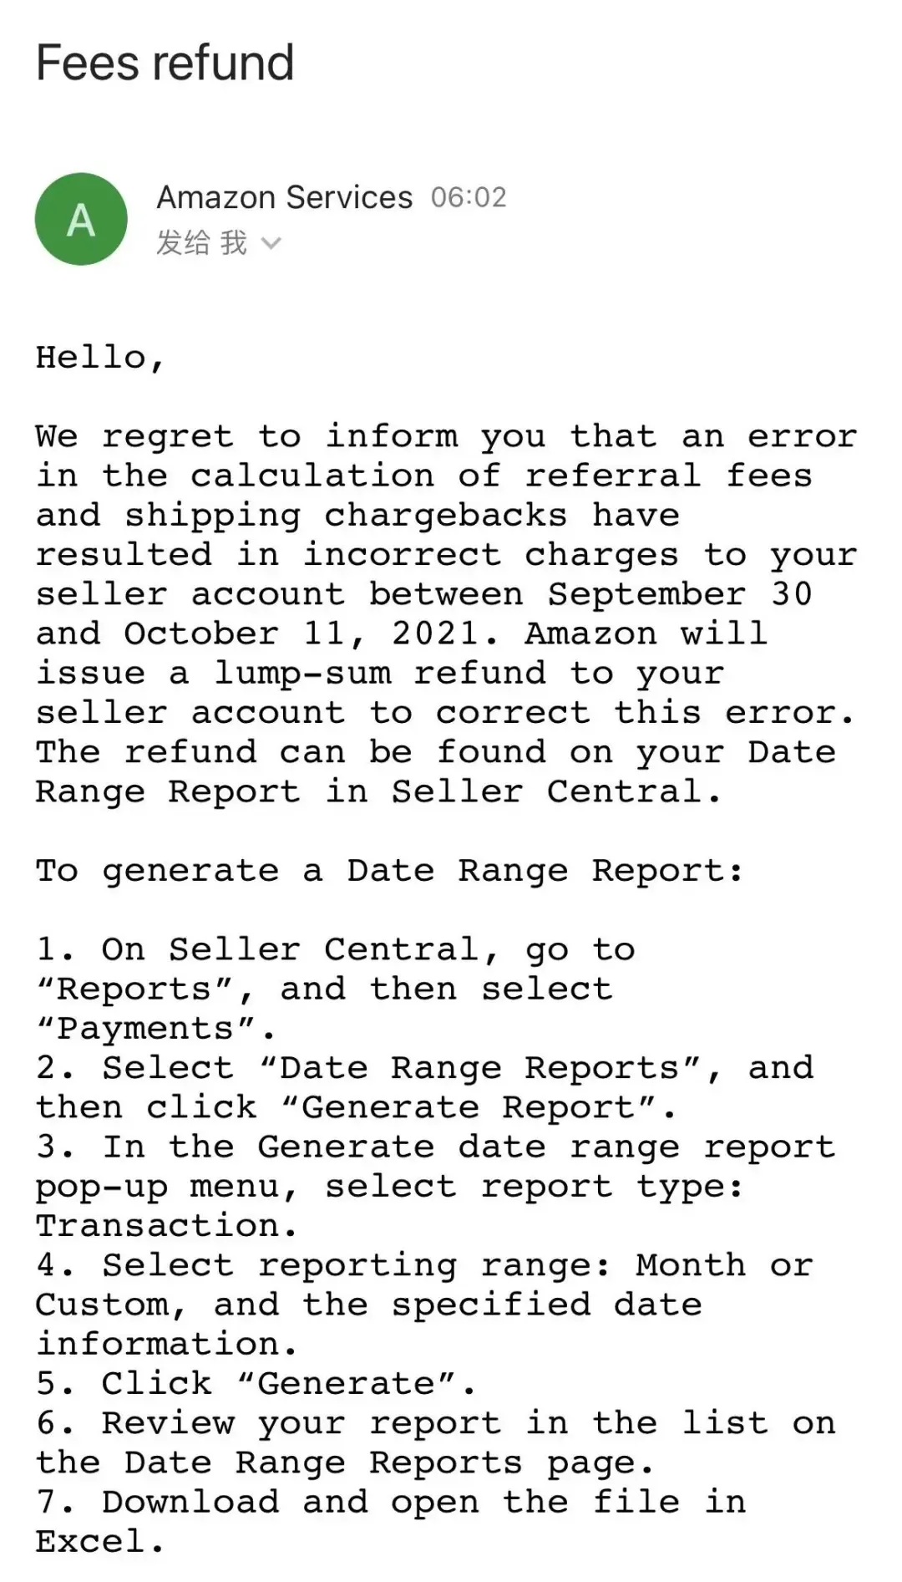Tap step 7 'Download and open the file'
This screenshot has width=902, height=1582.
[x=391, y=1521]
